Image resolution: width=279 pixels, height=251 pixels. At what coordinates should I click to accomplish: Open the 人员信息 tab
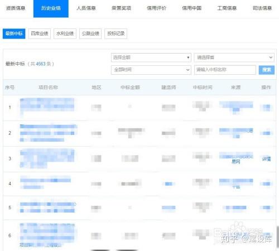(x=86, y=8)
